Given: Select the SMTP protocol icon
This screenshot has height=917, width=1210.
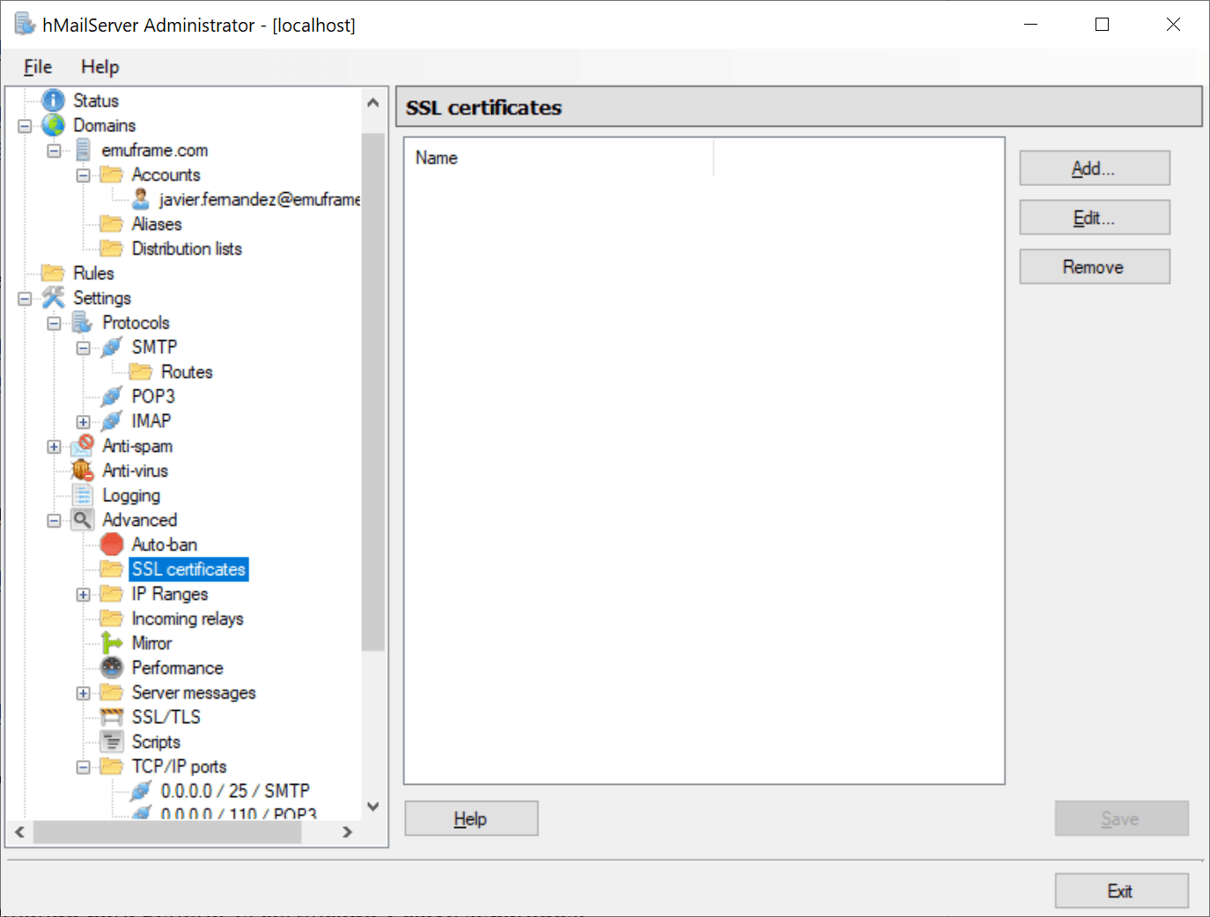Looking at the screenshot, I should click(x=111, y=347).
